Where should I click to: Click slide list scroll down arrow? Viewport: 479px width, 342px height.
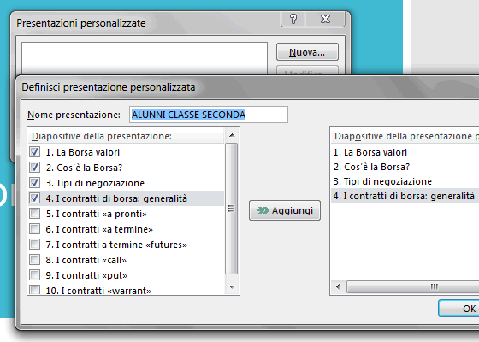(232, 286)
